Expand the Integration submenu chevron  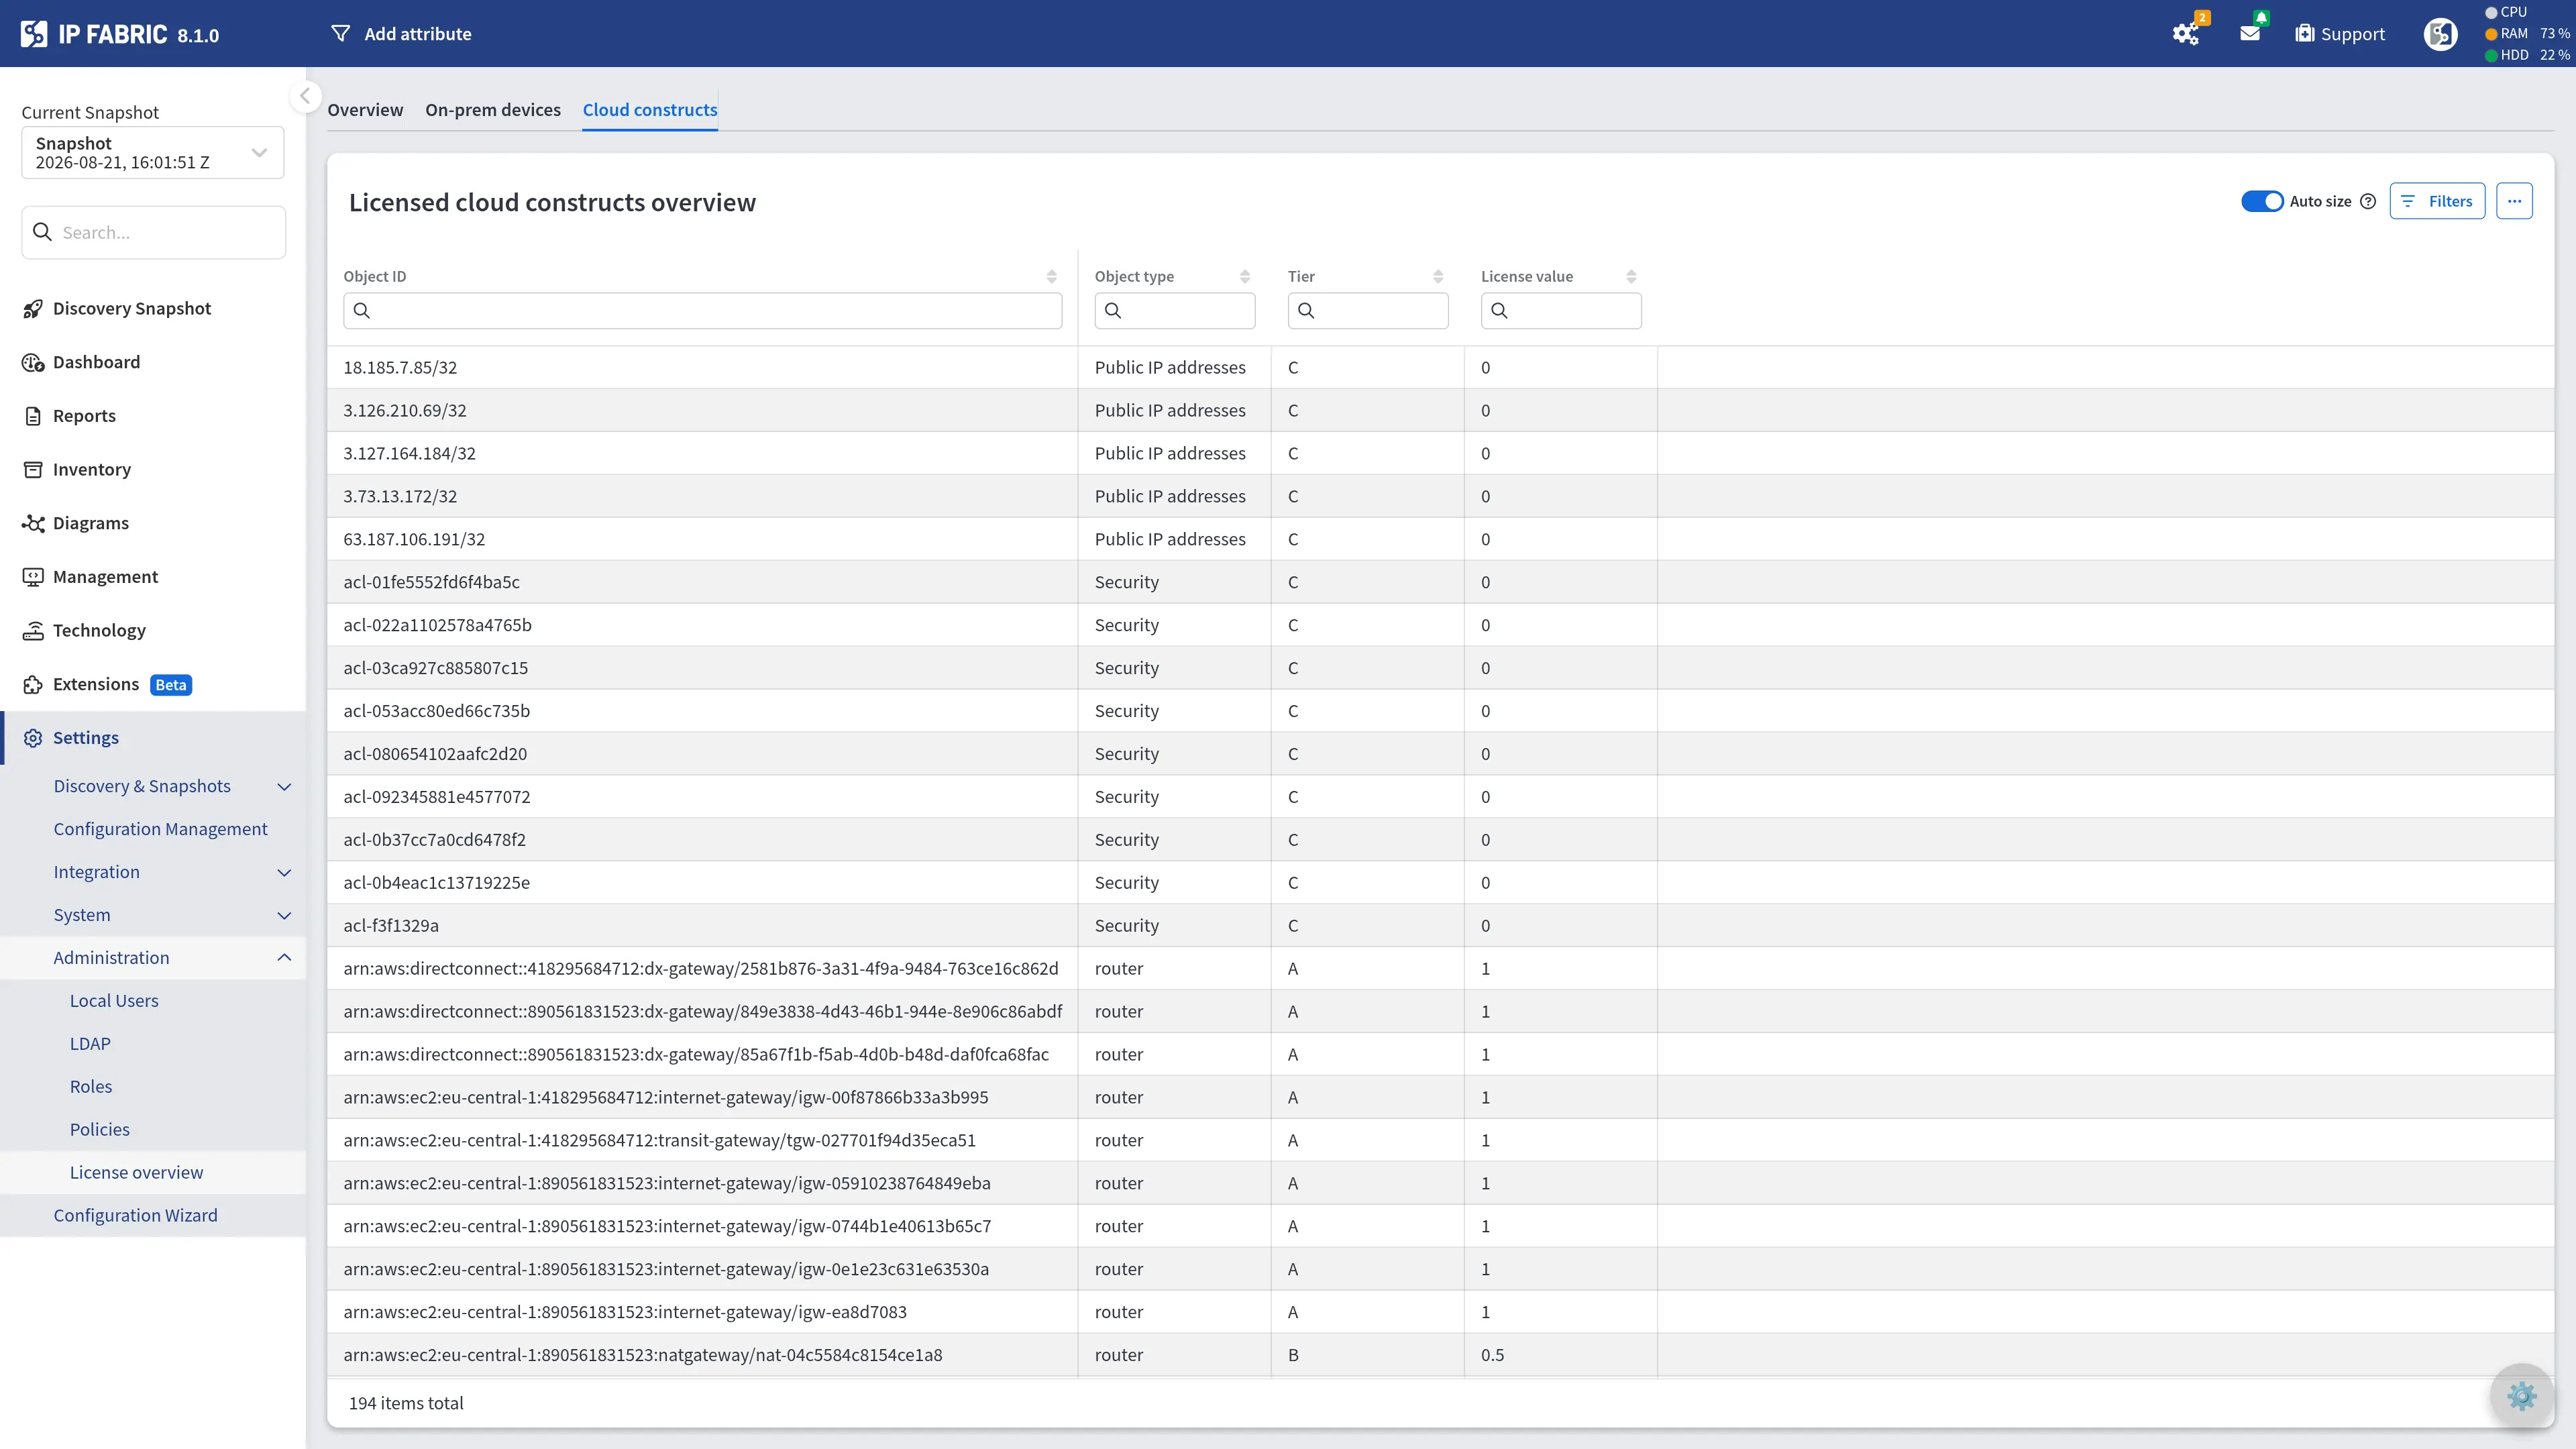pyautogui.click(x=284, y=873)
